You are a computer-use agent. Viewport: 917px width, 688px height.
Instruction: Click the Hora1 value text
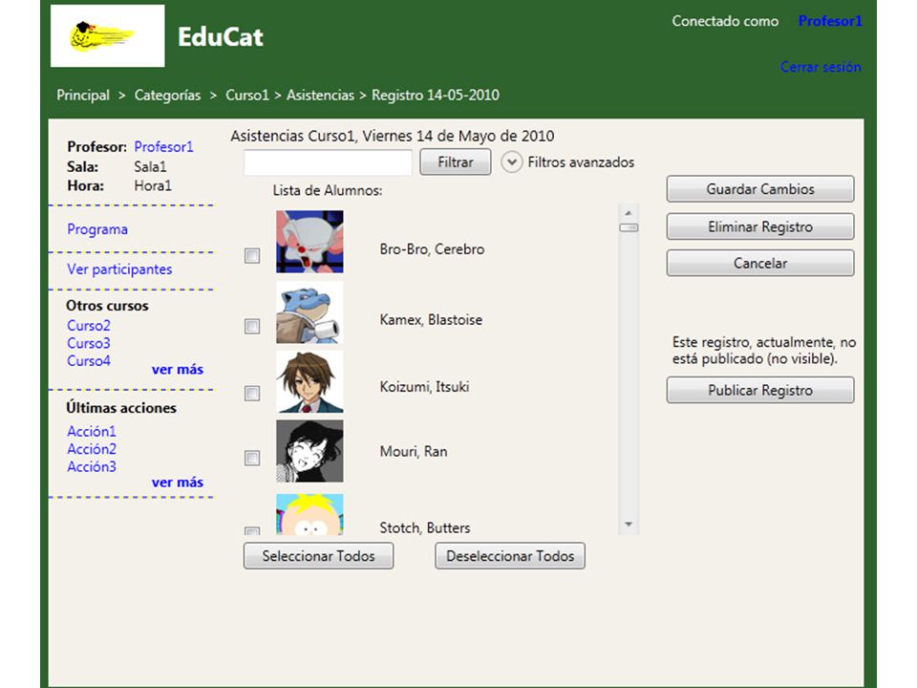pos(153,185)
